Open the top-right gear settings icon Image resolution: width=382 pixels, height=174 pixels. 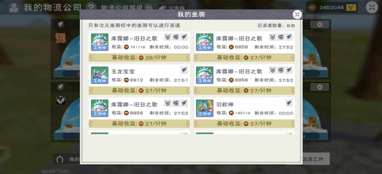[x=319, y=24]
